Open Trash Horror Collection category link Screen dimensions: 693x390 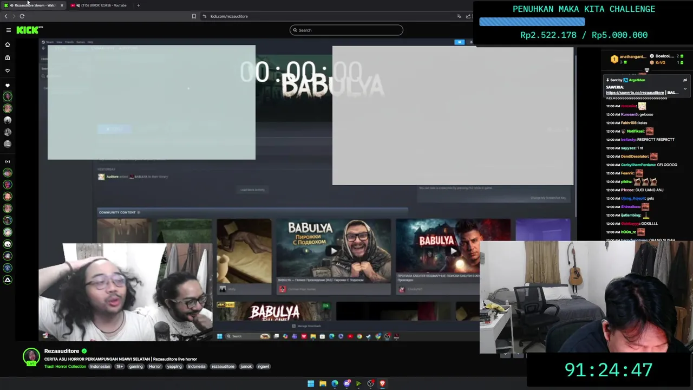coord(65,367)
